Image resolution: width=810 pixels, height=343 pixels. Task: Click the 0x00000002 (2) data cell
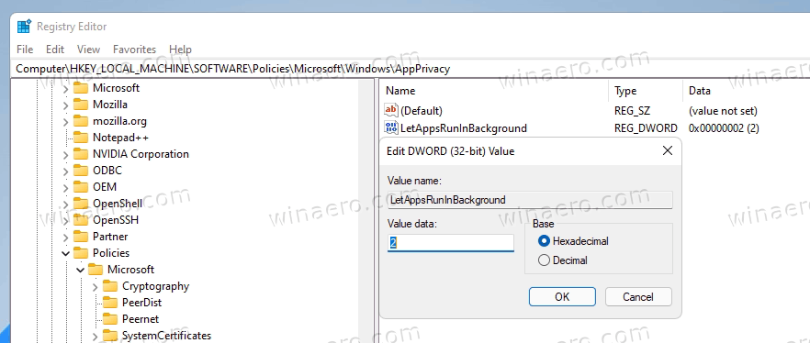724,127
